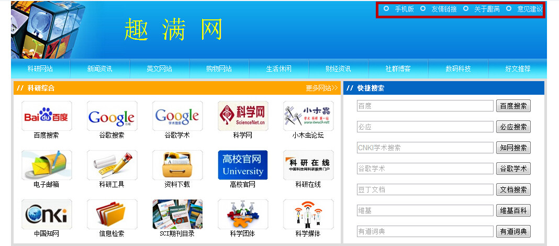Open the 资料下载 file drawer icon
Image resolution: width=559 pixels, height=246 pixels.
[177, 165]
